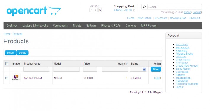Open the Desktops menu
The height and width of the screenshot is (112, 210).
click(12, 26)
